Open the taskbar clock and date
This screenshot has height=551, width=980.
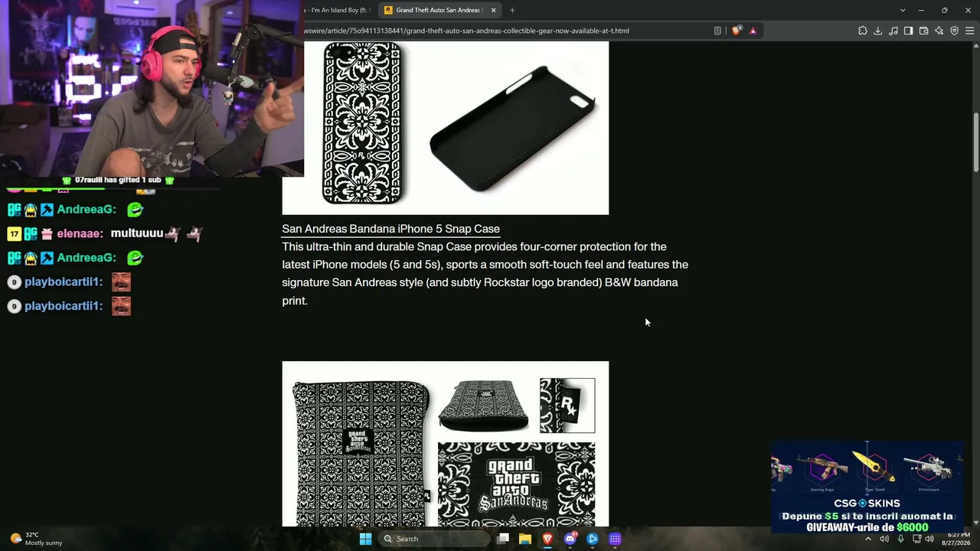tap(957, 539)
